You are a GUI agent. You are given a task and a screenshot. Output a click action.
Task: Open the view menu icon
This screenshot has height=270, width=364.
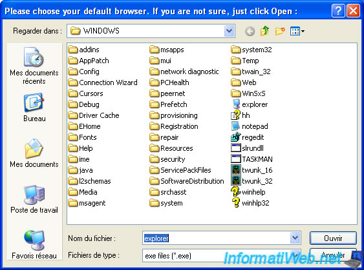(297, 31)
